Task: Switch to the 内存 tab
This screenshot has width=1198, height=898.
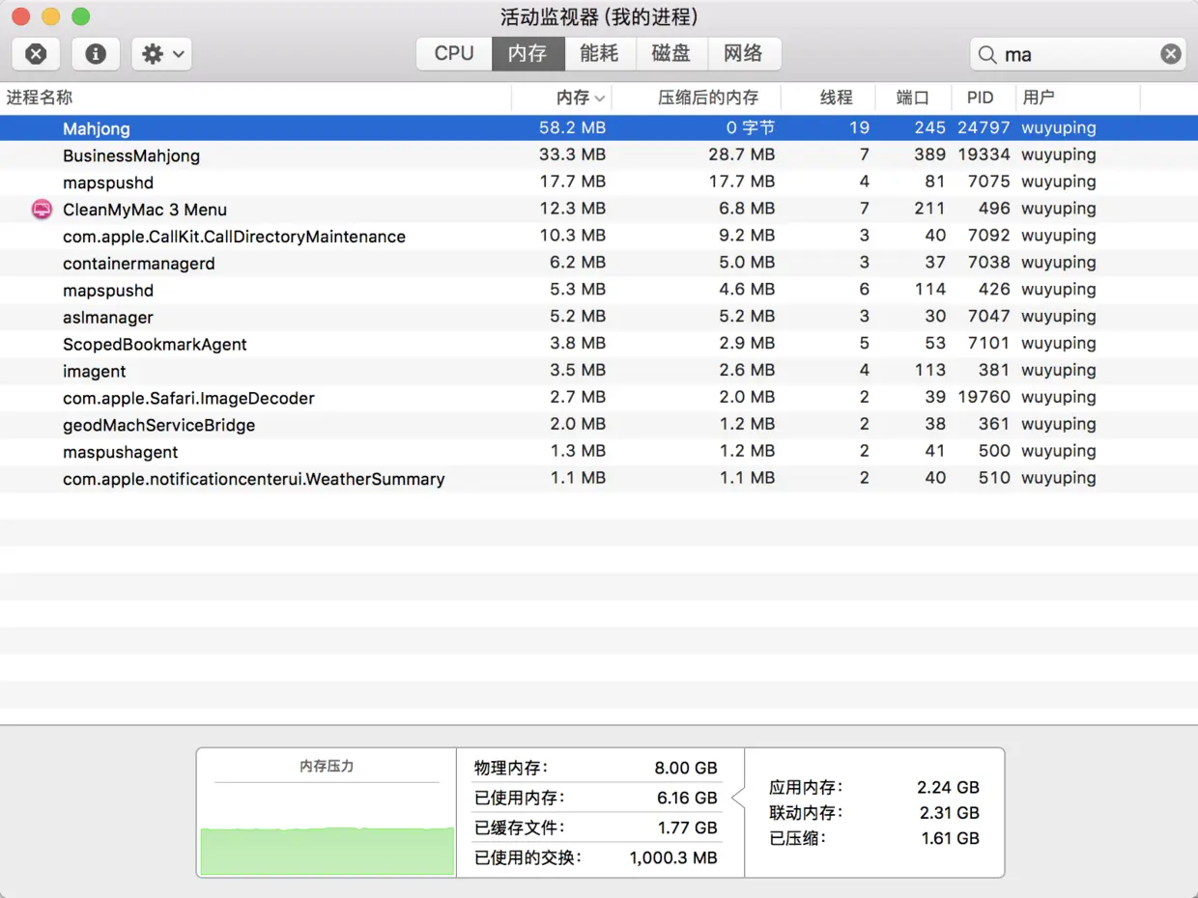Action: pyautogui.click(x=528, y=54)
